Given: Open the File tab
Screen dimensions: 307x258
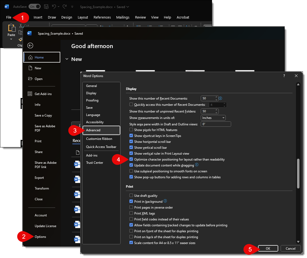Looking at the screenshot, I should 9,17.
